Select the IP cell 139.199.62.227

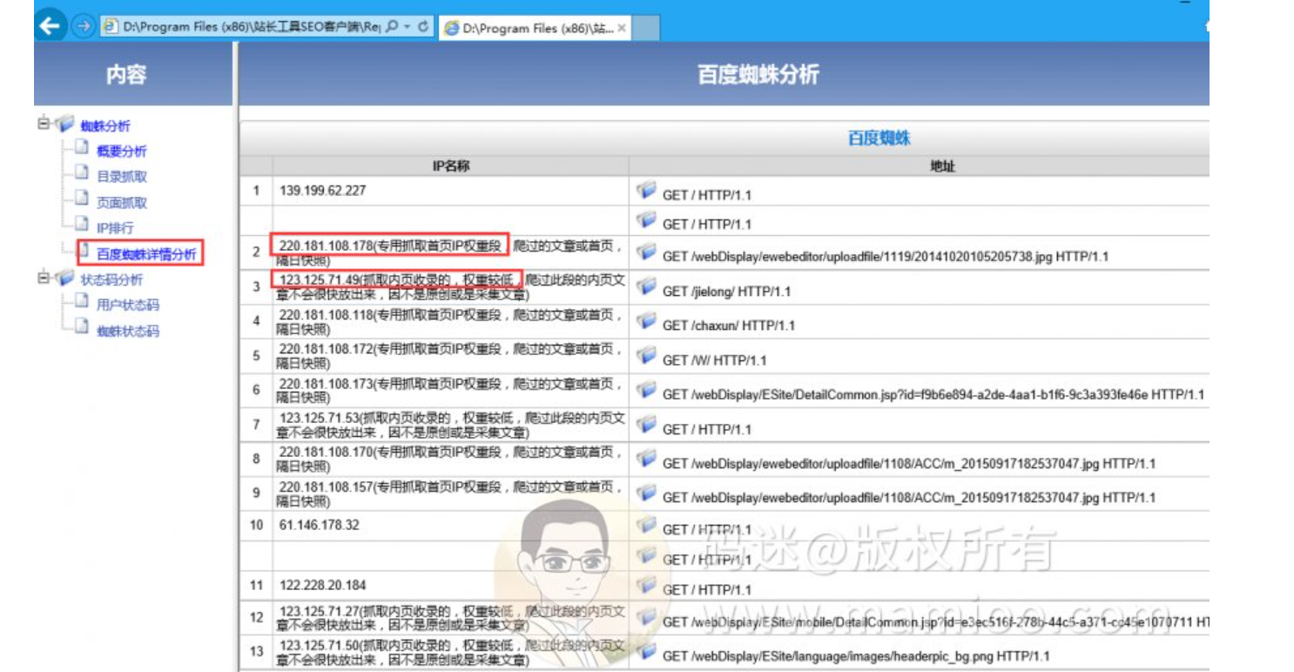(451, 191)
